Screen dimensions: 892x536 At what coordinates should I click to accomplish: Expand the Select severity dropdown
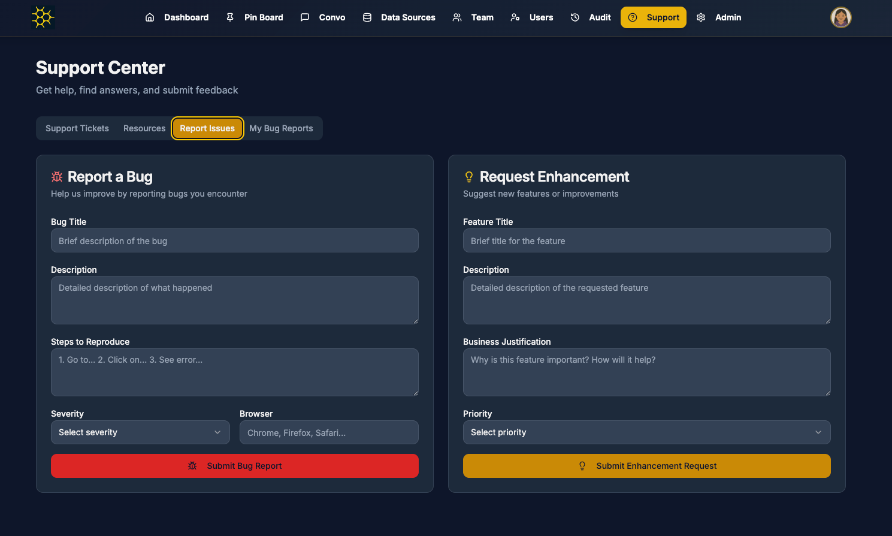(x=140, y=432)
